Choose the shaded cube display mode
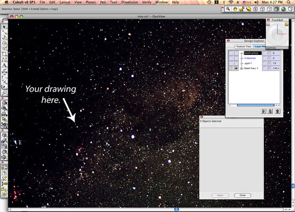This screenshot has width=295, height=212. [x=276, y=9]
